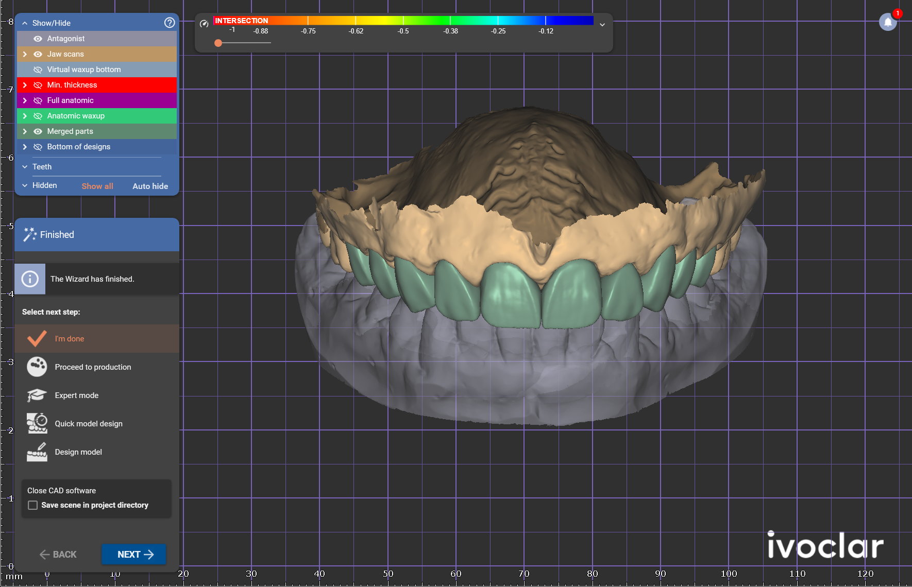This screenshot has height=587, width=912.
Task: Open the intersection color scale dropdown arrow
Action: [x=602, y=25]
